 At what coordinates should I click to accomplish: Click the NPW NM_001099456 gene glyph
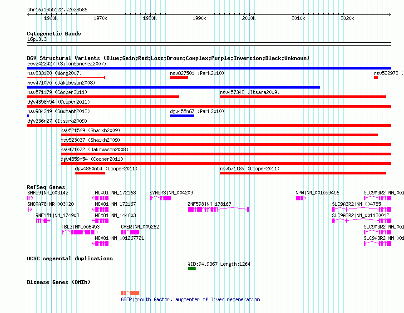coord(301,198)
